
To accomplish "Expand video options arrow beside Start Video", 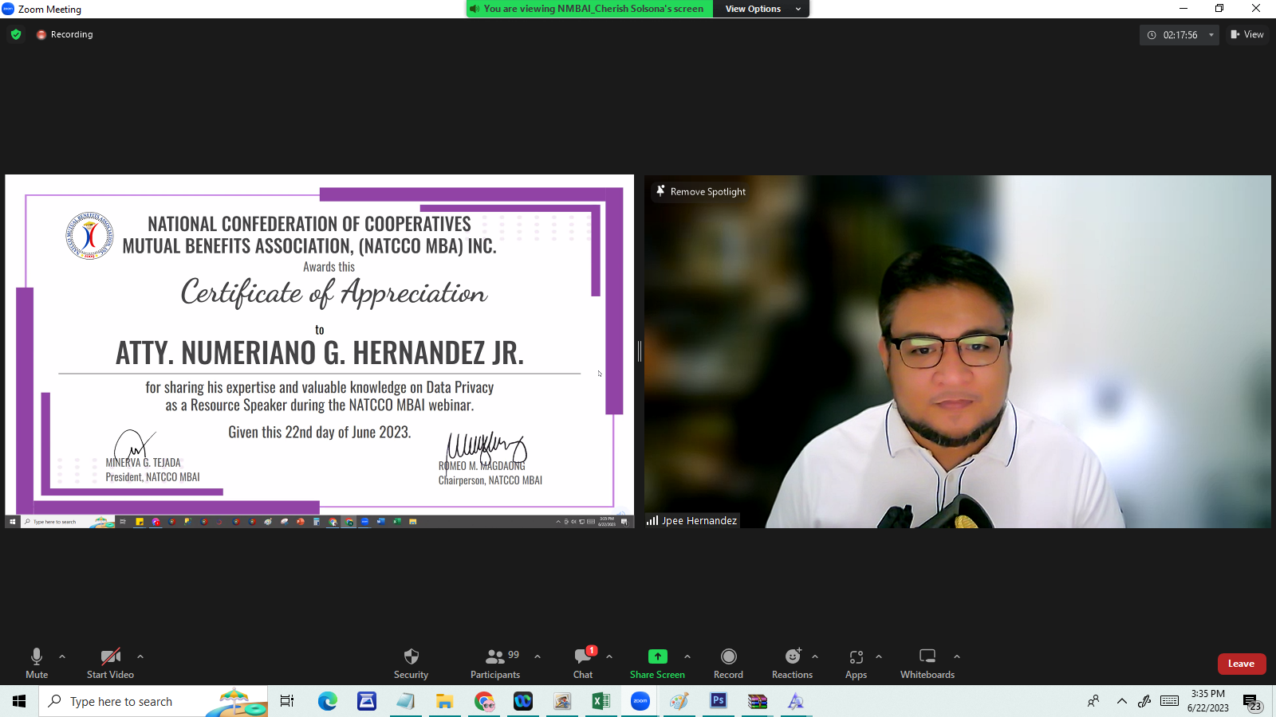I will [x=140, y=656].
